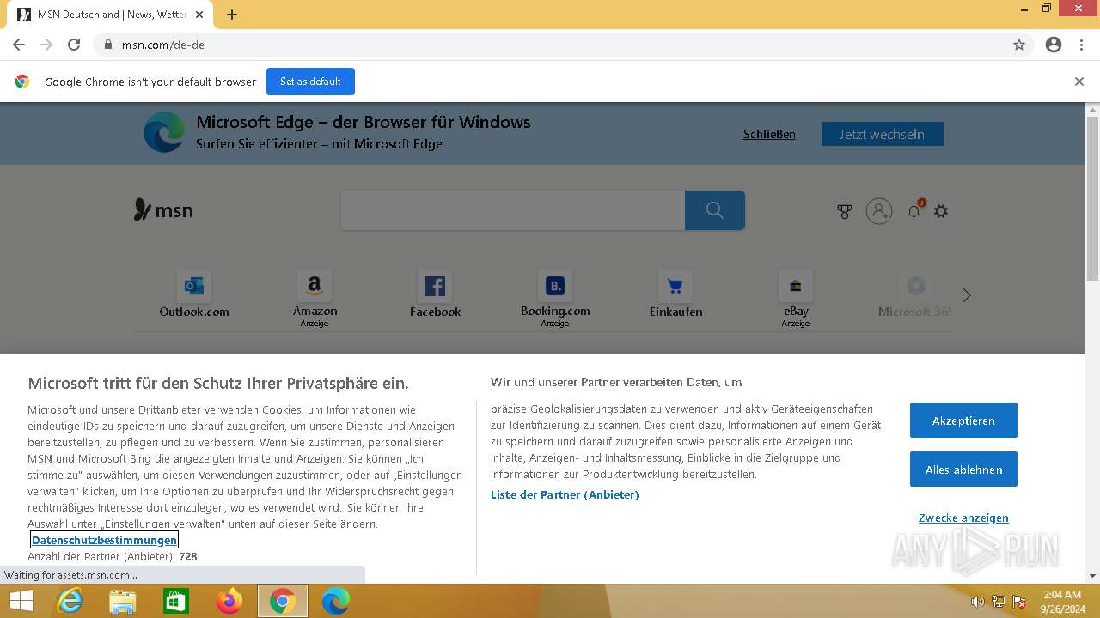Image resolution: width=1100 pixels, height=618 pixels.
Task: Open the eBay shortcut
Action: (796, 298)
